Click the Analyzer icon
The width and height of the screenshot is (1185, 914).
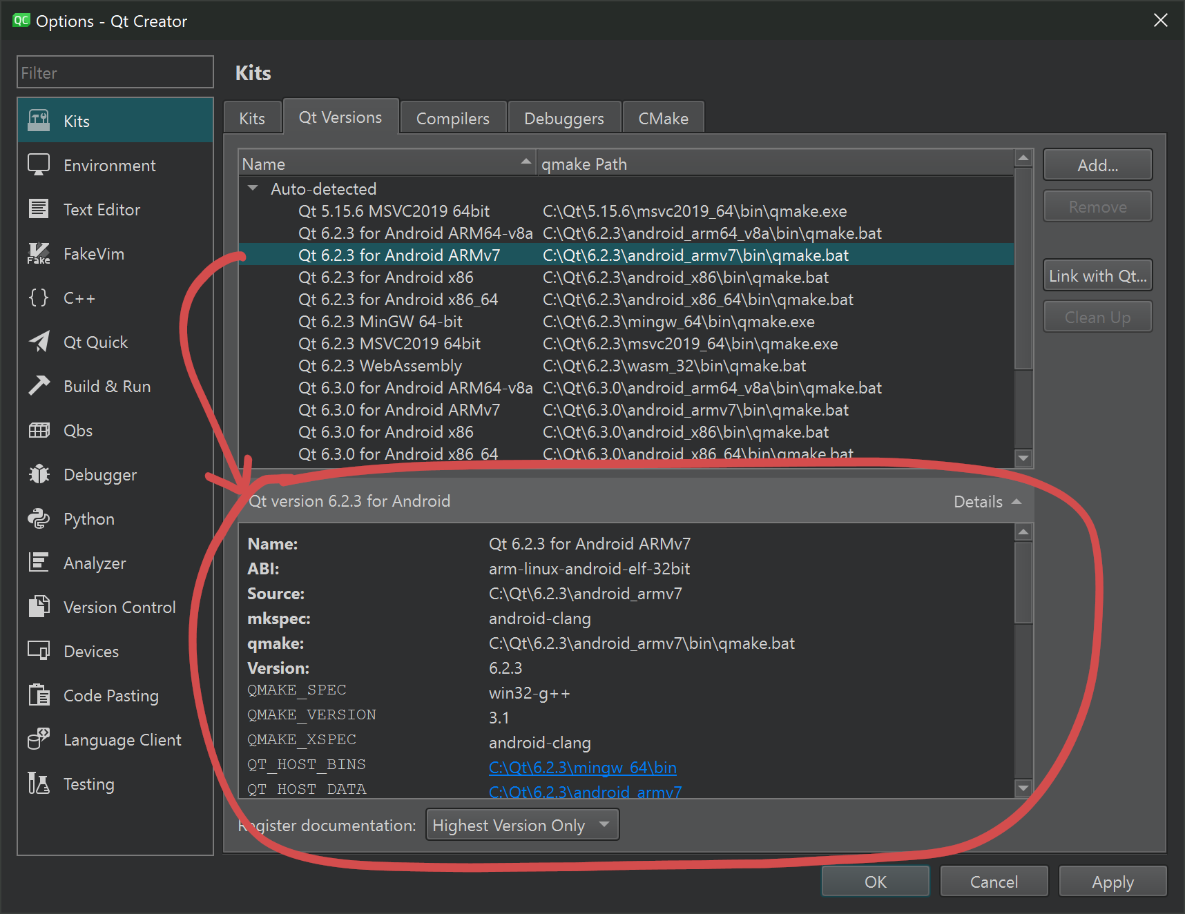pyautogui.click(x=39, y=563)
